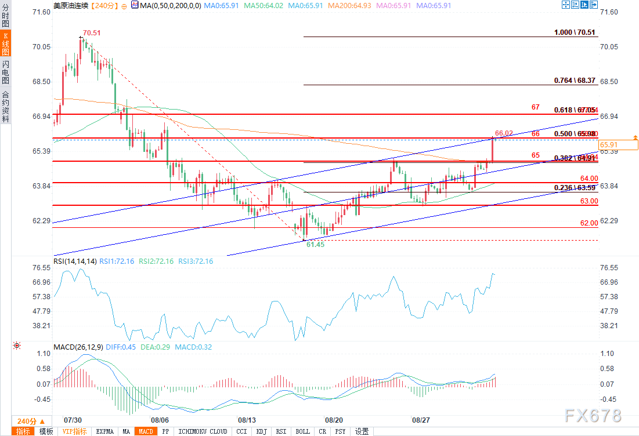Screen dimensions: 639x436
Task: Click the 【240分】 period label in title
Action: (x=104, y=6)
